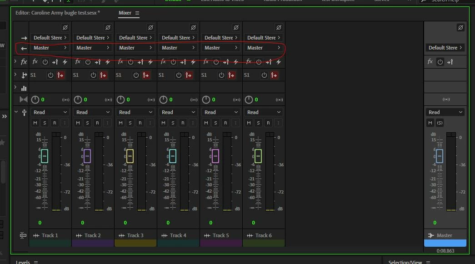Image resolution: width=475 pixels, height=264 pixels.
Task: Click the EQ bars row icon
Action: click(x=24, y=89)
